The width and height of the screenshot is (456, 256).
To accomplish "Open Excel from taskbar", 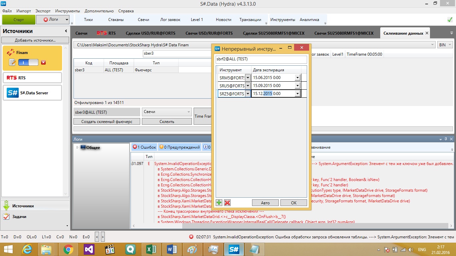I will (151, 249).
